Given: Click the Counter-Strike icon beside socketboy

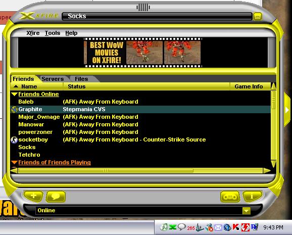Looking at the screenshot, I should pyautogui.click(x=14, y=140).
